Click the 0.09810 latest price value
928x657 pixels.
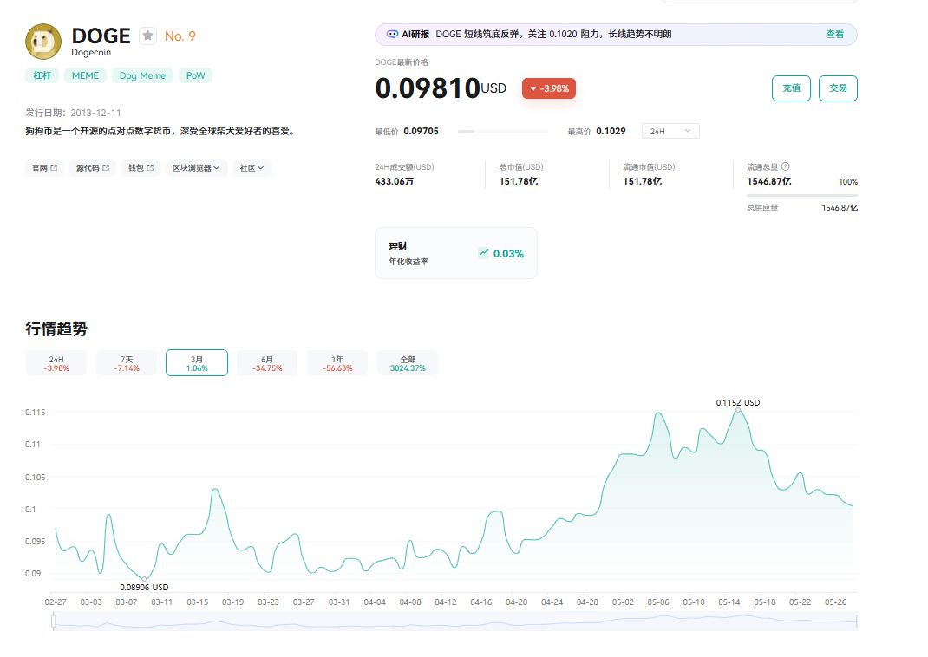(428, 88)
